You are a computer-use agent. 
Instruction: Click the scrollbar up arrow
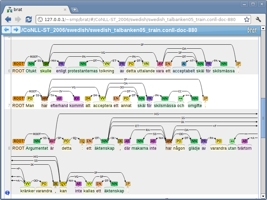(x=263, y=28)
